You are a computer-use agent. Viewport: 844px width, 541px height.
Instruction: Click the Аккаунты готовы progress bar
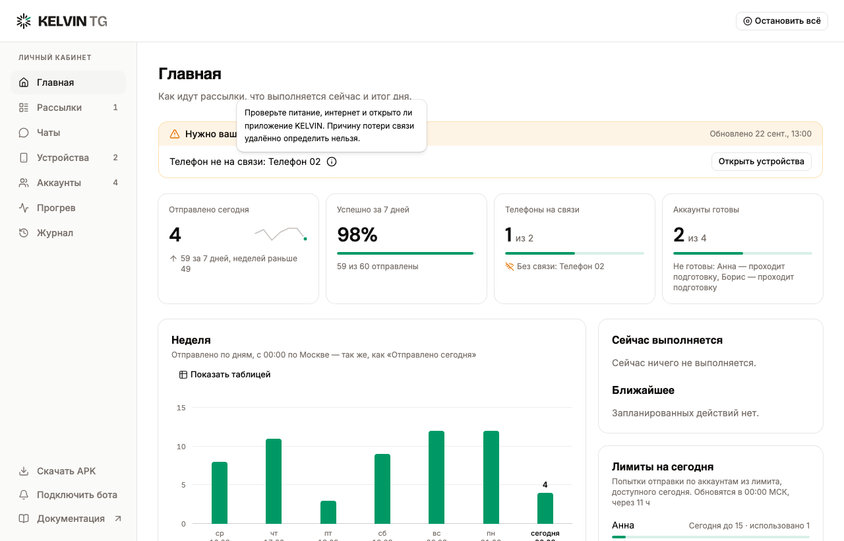tap(742, 253)
